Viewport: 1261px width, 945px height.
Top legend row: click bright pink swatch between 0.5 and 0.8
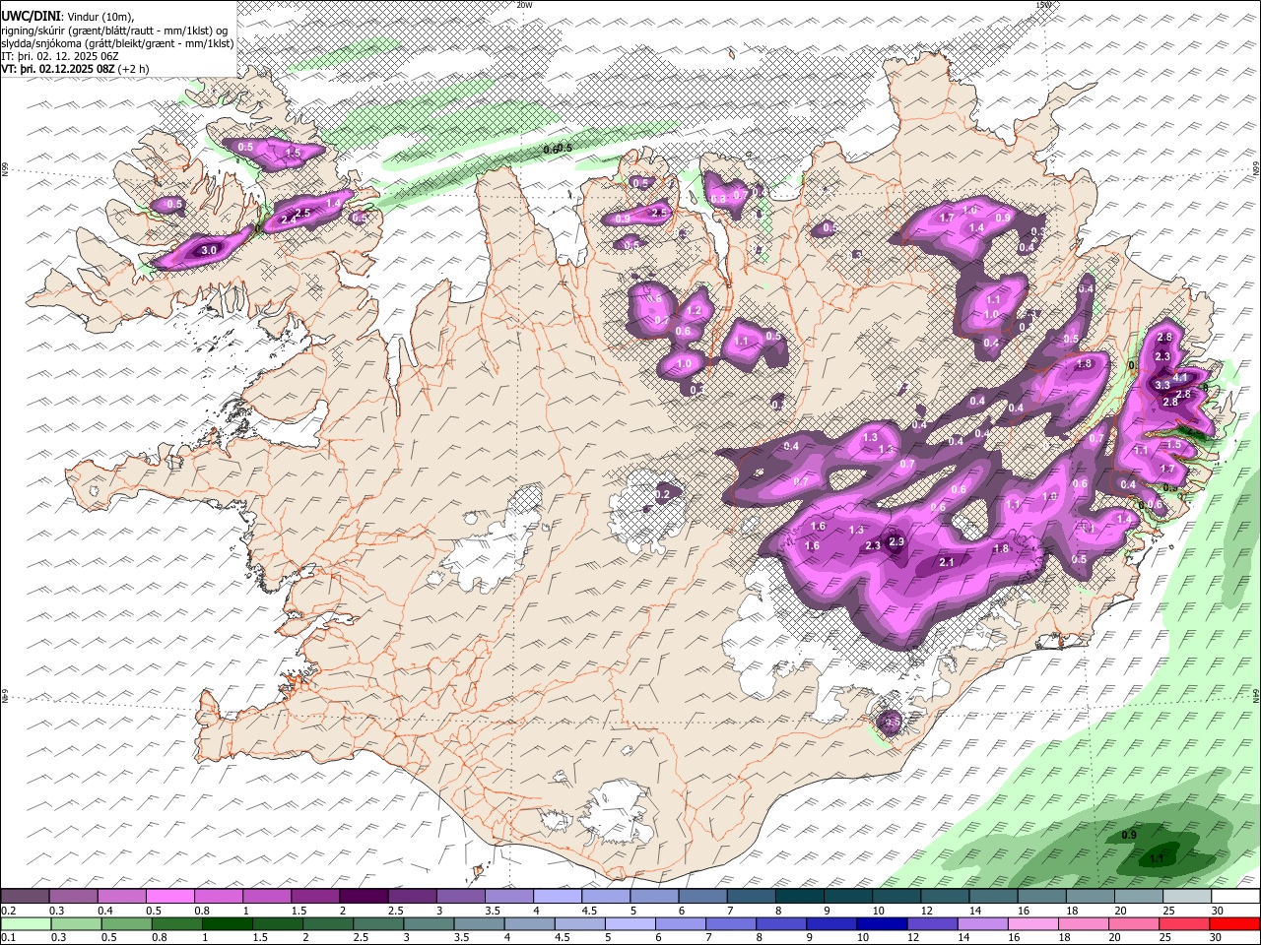click(x=169, y=896)
